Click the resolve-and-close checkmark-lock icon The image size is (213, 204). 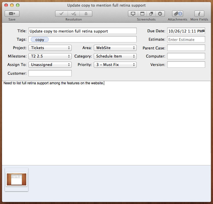pos(74,14)
